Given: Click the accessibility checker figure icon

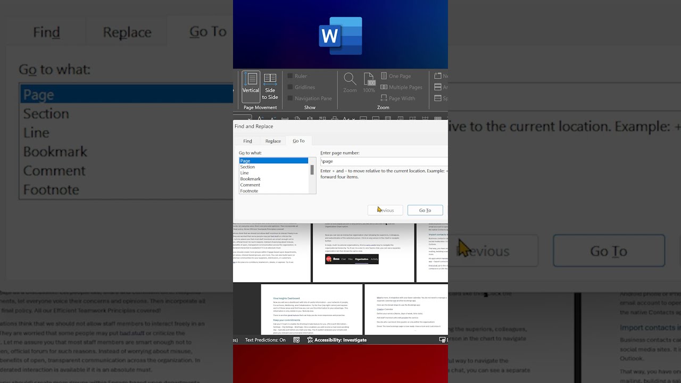Looking at the screenshot, I should (x=310, y=340).
